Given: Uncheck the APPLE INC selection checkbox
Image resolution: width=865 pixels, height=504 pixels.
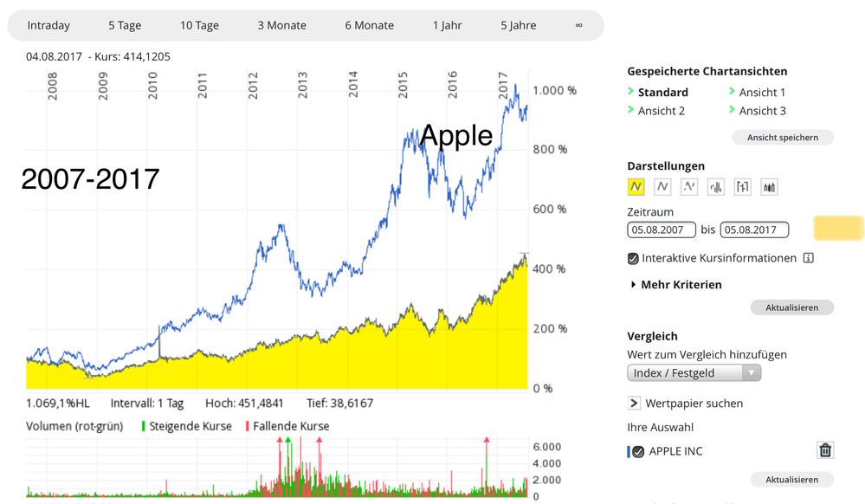Looking at the screenshot, I should coord(638,451).
